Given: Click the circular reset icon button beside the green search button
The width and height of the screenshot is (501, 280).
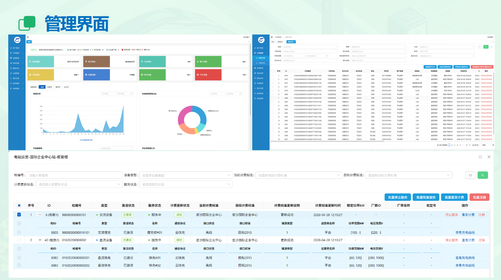Looking at the screenshot, I should (x=470, y=175).
